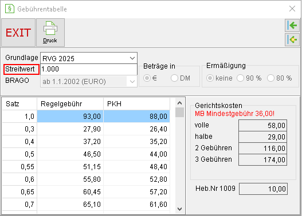Click the Regelgebühr cell 51,15
The image size is (302, 216).
[70, 167]
